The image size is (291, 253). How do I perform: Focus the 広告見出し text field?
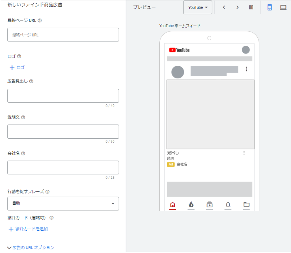click(63, 95)
